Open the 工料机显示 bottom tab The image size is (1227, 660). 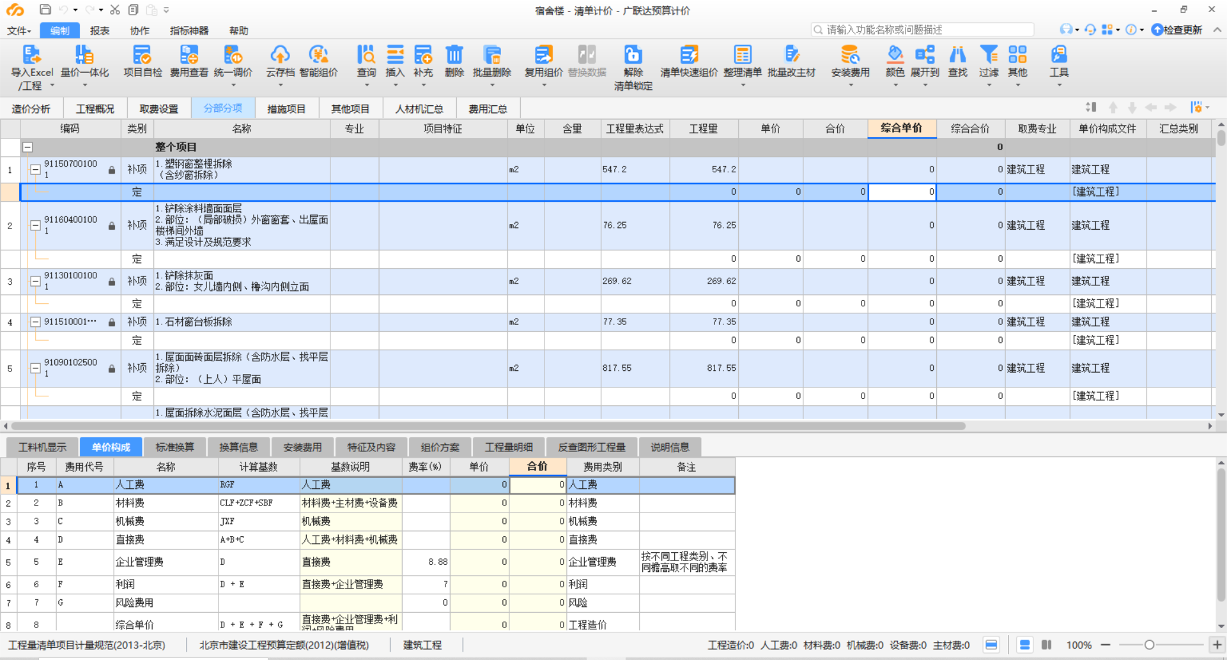pos(42,447)
